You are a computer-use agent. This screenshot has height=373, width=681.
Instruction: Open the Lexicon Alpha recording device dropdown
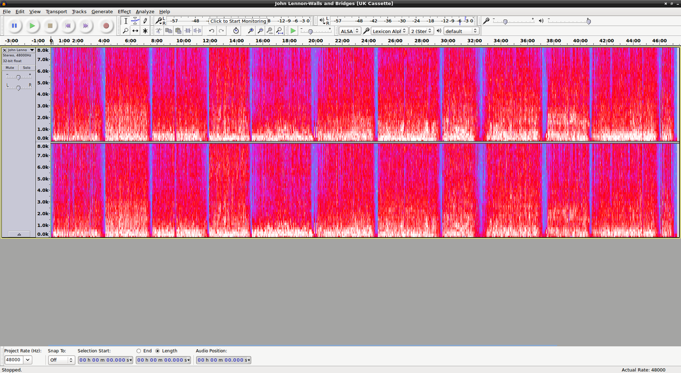[x=389, y=31]
